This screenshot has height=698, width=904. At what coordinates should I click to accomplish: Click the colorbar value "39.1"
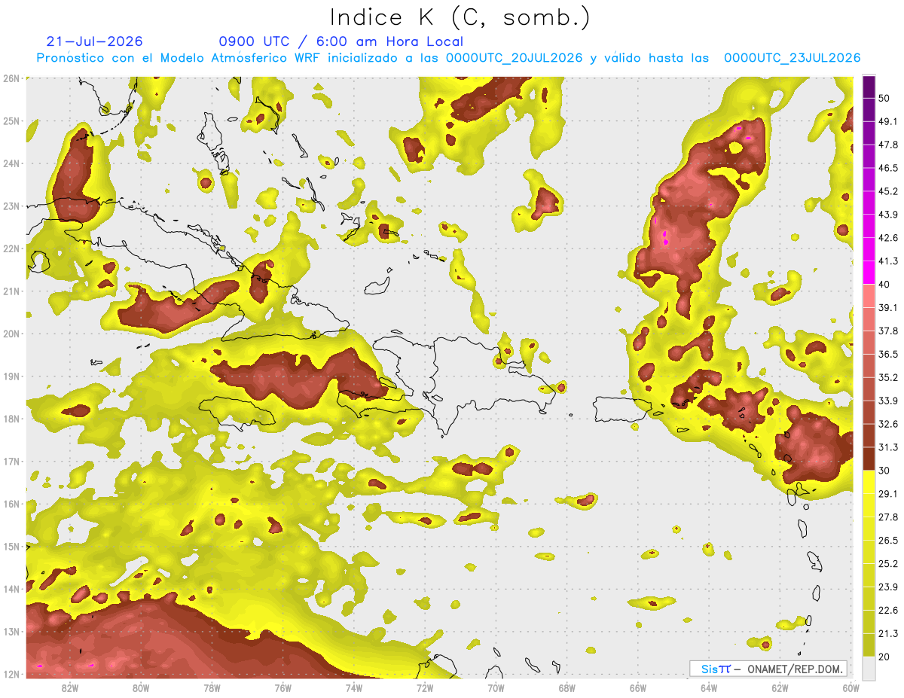point(888,308)
